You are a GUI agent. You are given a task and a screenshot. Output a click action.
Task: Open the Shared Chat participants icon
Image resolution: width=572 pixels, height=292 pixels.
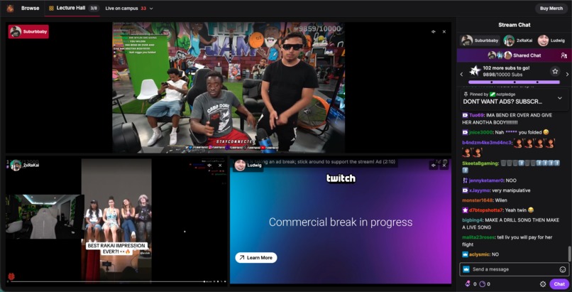click(x=563, y=55)
